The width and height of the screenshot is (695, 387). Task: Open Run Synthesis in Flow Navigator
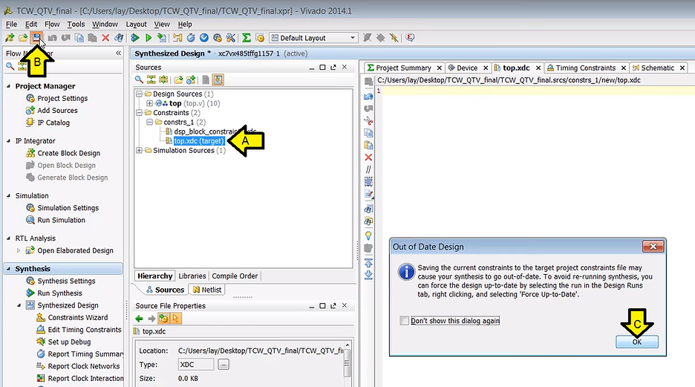coord(59,293)
